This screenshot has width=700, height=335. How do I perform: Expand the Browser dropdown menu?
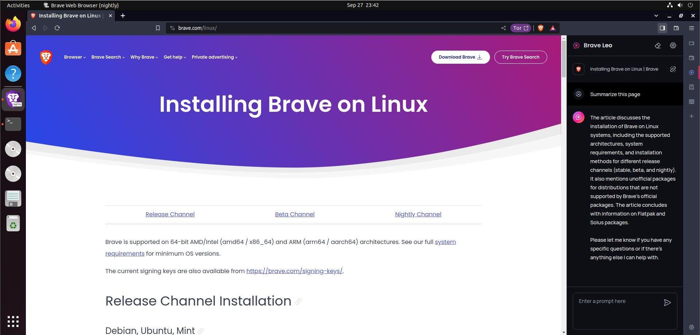coord(75,57)
